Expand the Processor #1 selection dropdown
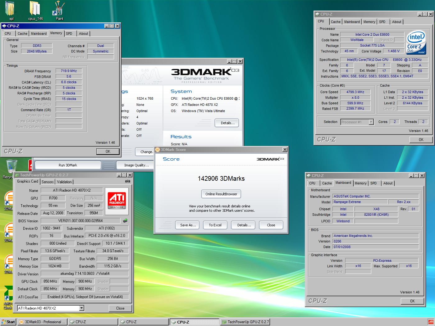Screen dimensions: 435x326 (x=371, y=122)
